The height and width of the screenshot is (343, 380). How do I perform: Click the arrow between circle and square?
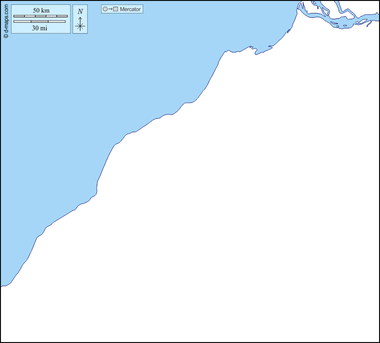(110, 9)
